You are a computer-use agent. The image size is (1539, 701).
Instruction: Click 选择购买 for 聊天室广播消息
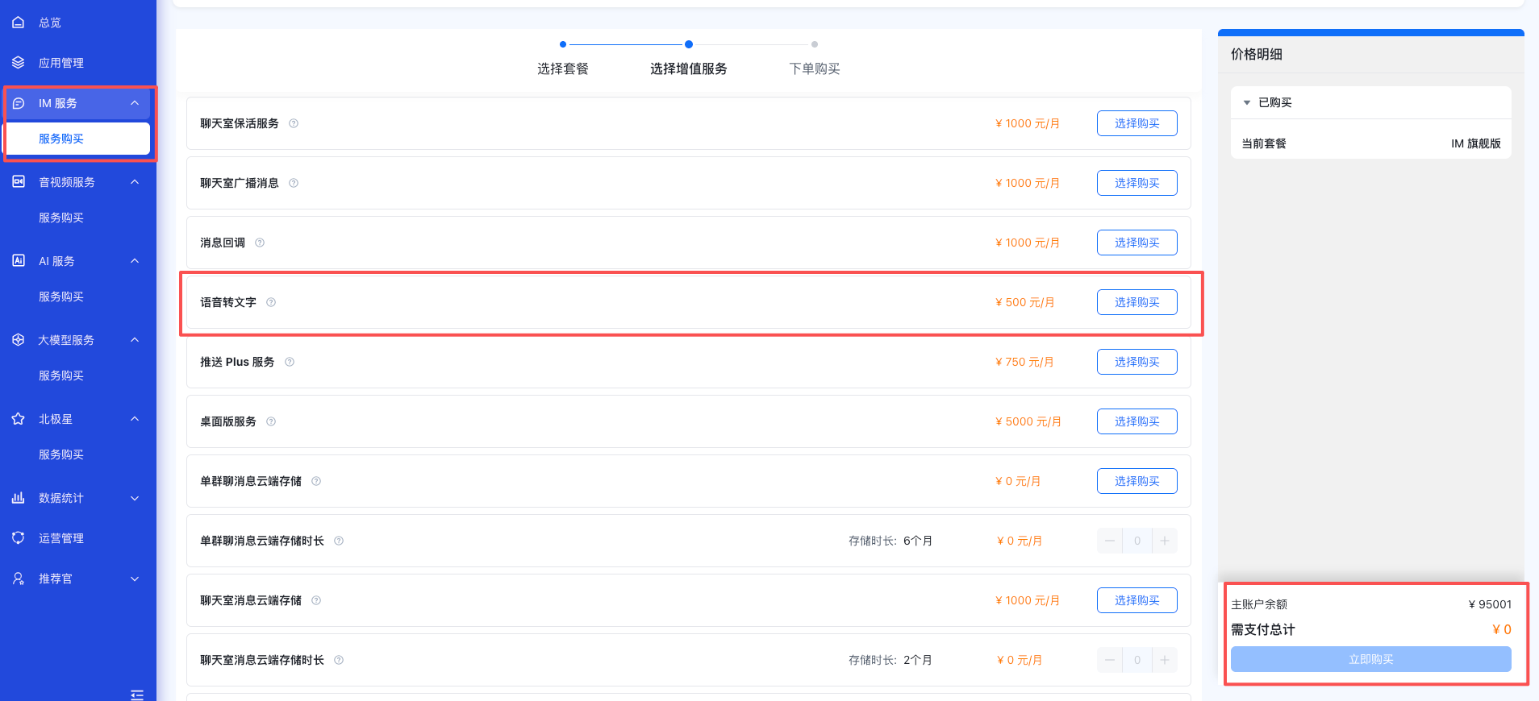click(1137, 183)
